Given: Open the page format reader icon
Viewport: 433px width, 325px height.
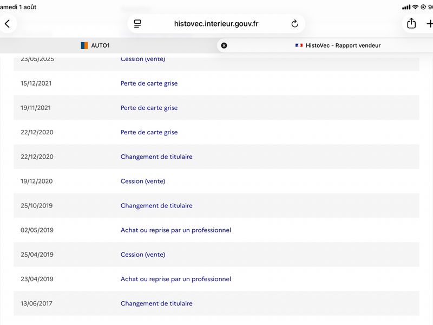Looking at the screenshot, I should [137, 24].
